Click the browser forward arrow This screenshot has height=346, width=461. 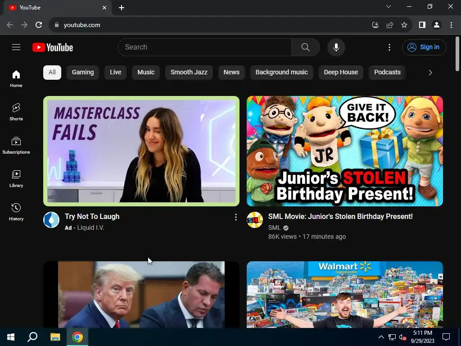(24, 25)
